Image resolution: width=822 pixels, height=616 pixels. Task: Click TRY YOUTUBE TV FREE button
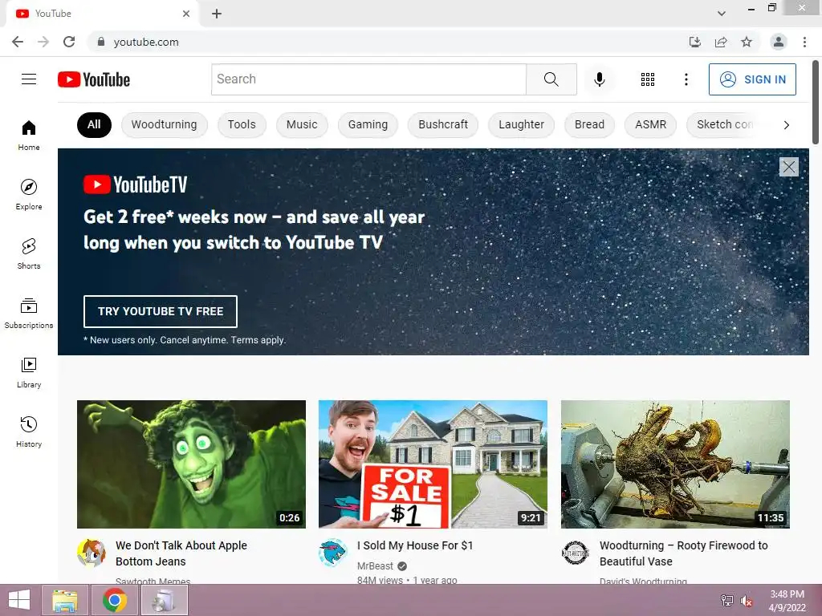pyautogui.click(x=161, y=311)
